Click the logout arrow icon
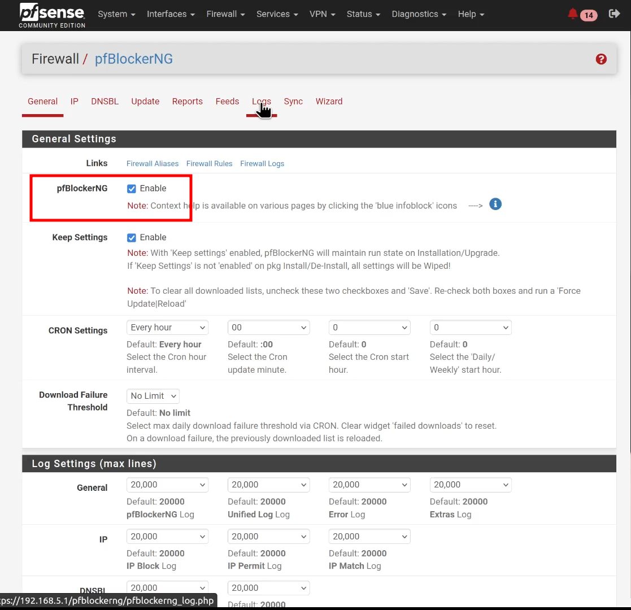631x610 pixels. click(x=614, y=14)
